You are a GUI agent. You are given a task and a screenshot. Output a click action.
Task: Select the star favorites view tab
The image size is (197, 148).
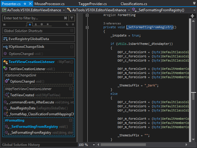(48, 24)
